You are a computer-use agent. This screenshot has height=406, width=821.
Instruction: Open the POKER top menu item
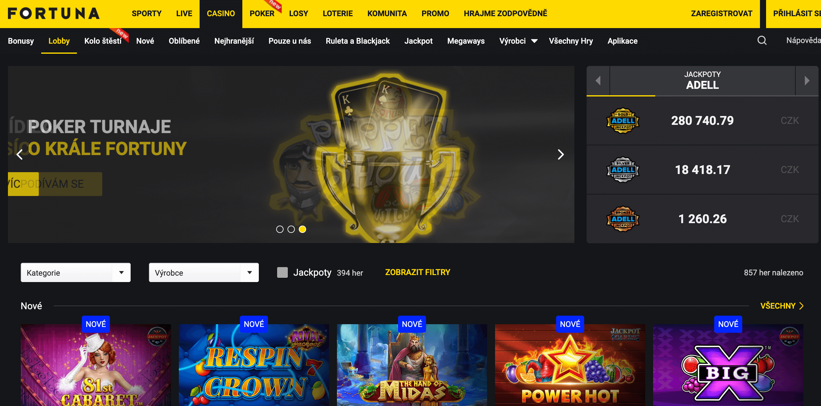point(262,13)
